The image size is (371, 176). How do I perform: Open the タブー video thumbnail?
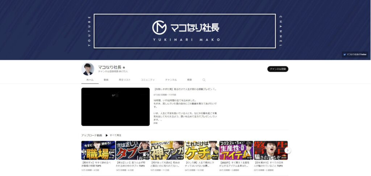point(133,150)
